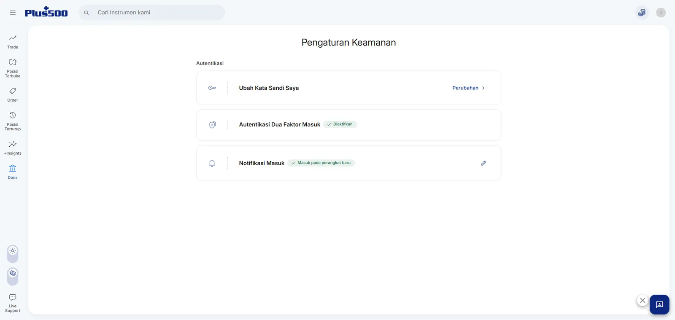Open the funds coins icon top right

(642, 13)
